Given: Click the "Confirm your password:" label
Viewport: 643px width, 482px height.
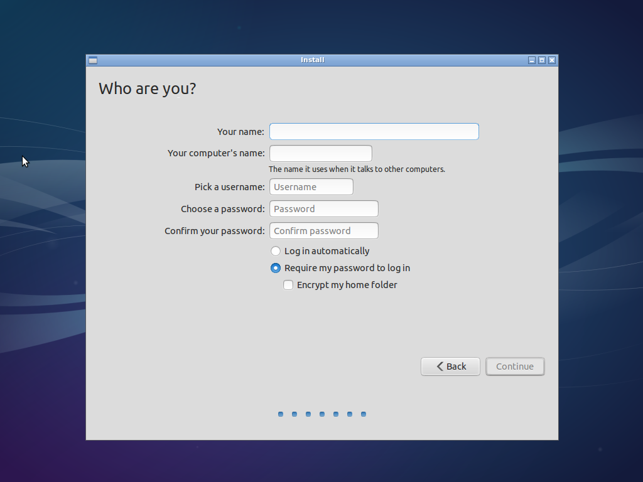Looking at the screenshot, I should tap(215, 231).
